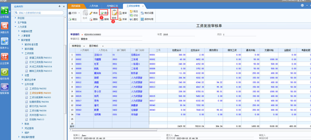Click the 年度 year field
Viewport: 311px width, 140px height.
pos(179,34)
